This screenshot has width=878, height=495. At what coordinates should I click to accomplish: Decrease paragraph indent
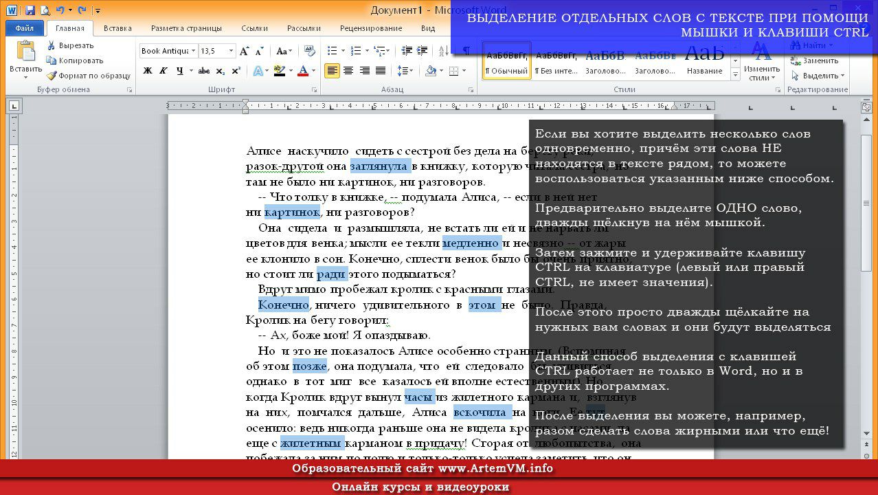(x=406, y=51)
